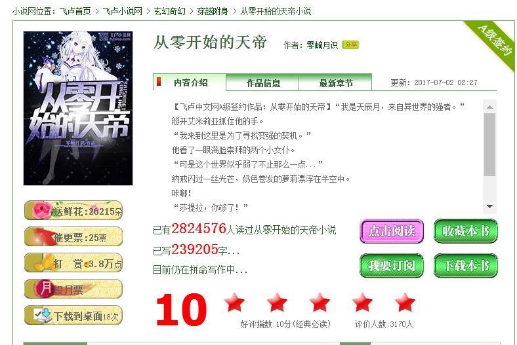Click the synopsis scrollbar down arrow
This screenshot has height=345, width=517.
click(x=489, y=206)
